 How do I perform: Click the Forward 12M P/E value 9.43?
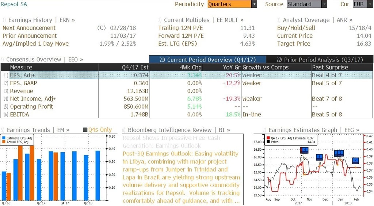click(249, 36)
